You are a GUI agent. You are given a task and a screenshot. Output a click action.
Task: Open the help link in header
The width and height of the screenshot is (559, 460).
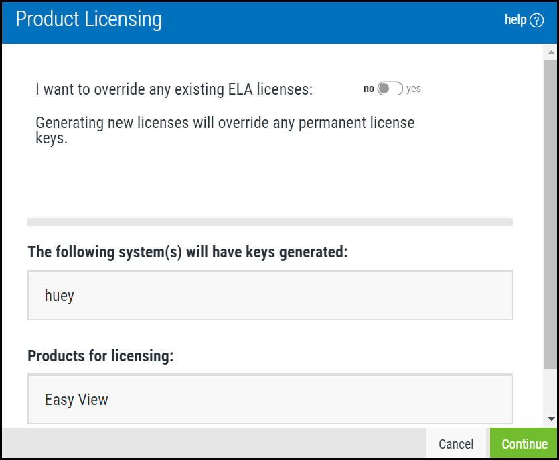click(x=515, y=20)
